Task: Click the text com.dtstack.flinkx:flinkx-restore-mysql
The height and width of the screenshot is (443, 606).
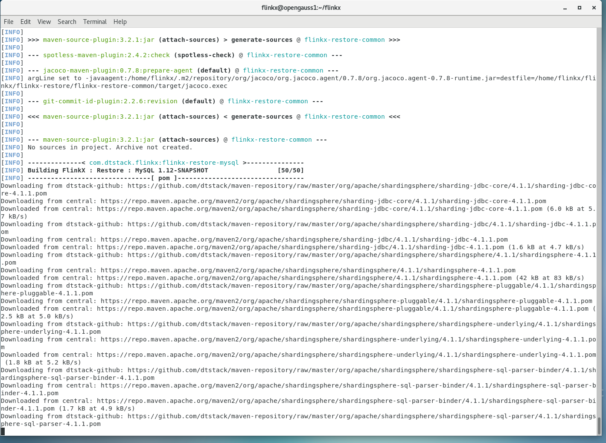Action: 164,163
